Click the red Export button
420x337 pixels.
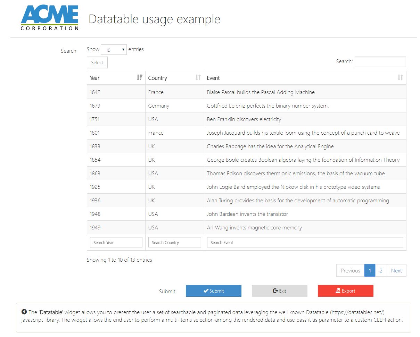point(345,291)
